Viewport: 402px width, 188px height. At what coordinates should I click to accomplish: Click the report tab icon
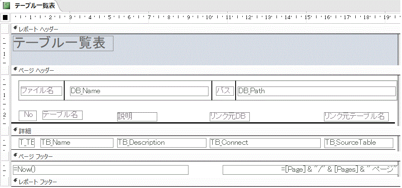tap(7, 5)
